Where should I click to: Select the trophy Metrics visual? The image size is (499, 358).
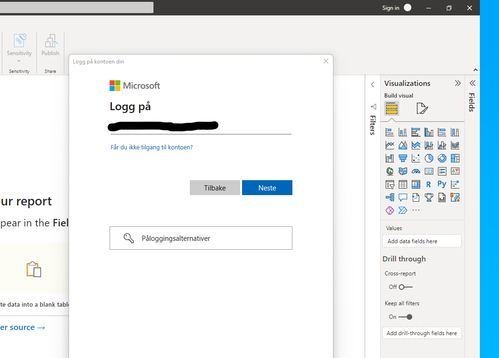point(429,197)
